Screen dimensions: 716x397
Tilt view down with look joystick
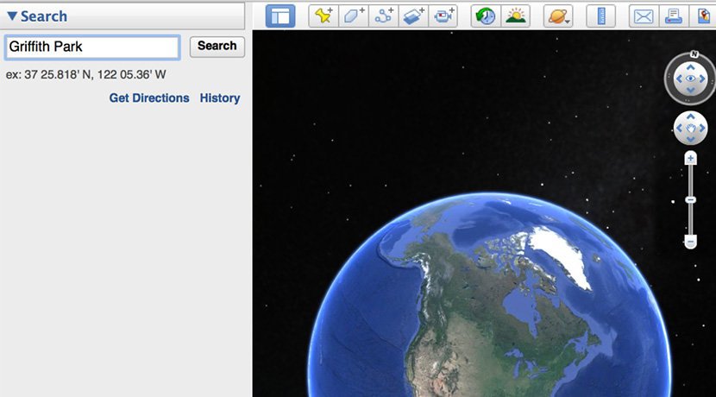pos(690,90)
